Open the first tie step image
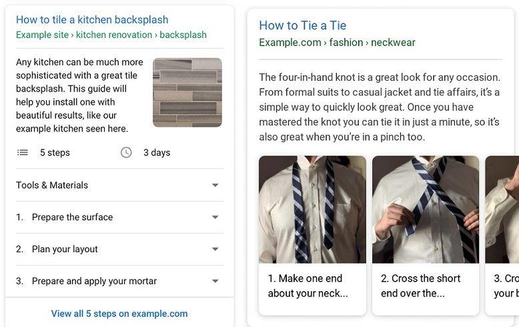The height and width of the screenshot is (327, 519). 312,210
